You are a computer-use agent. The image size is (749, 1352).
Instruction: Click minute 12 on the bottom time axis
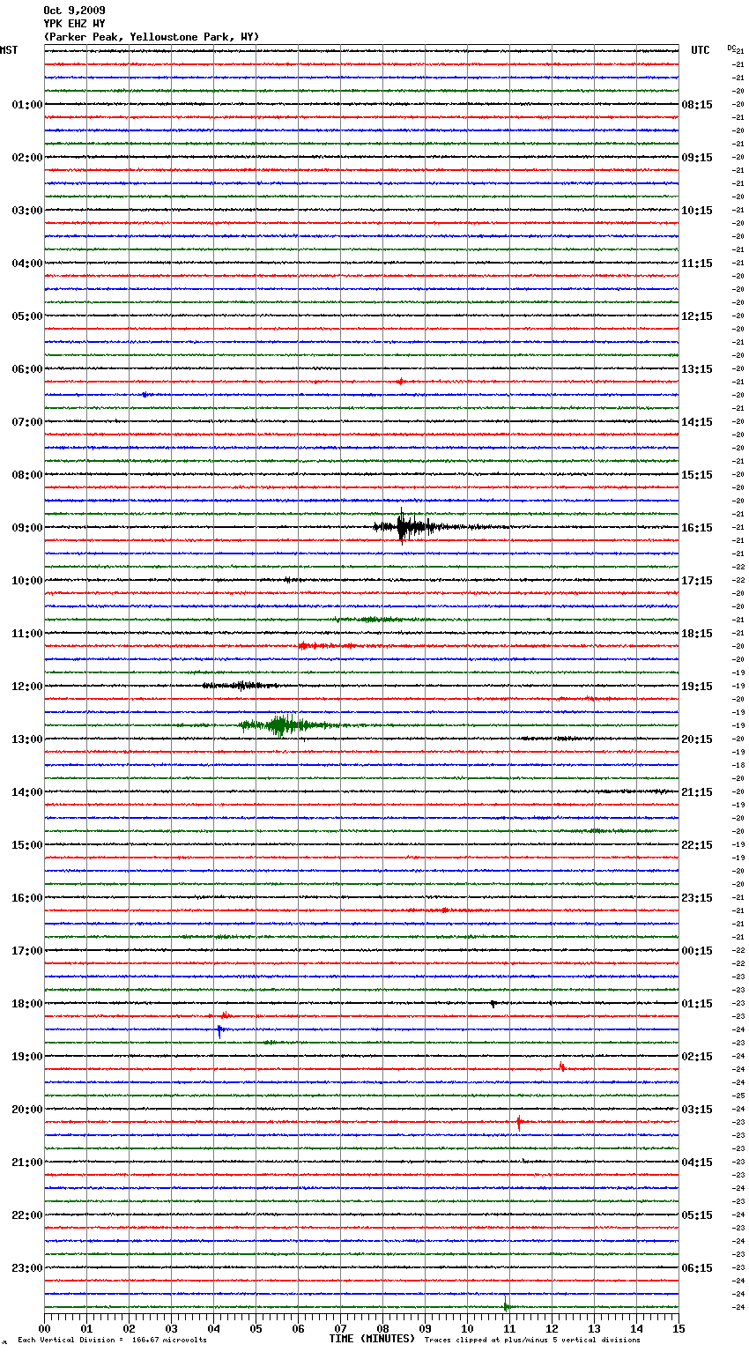point(552,1328)
